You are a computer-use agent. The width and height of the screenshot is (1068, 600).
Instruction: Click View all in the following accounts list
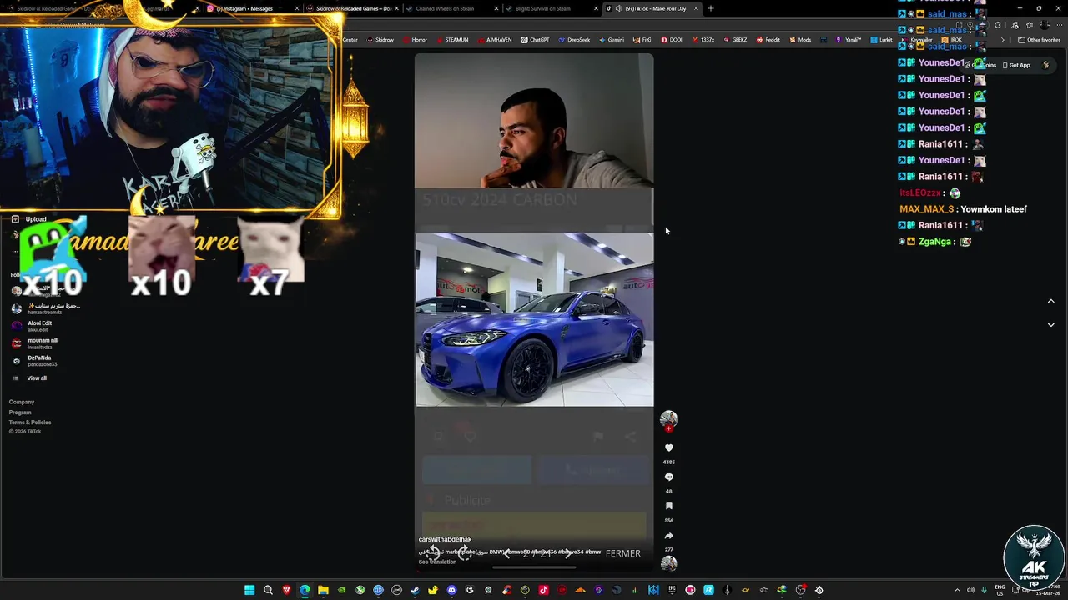[x=37, y=378]
